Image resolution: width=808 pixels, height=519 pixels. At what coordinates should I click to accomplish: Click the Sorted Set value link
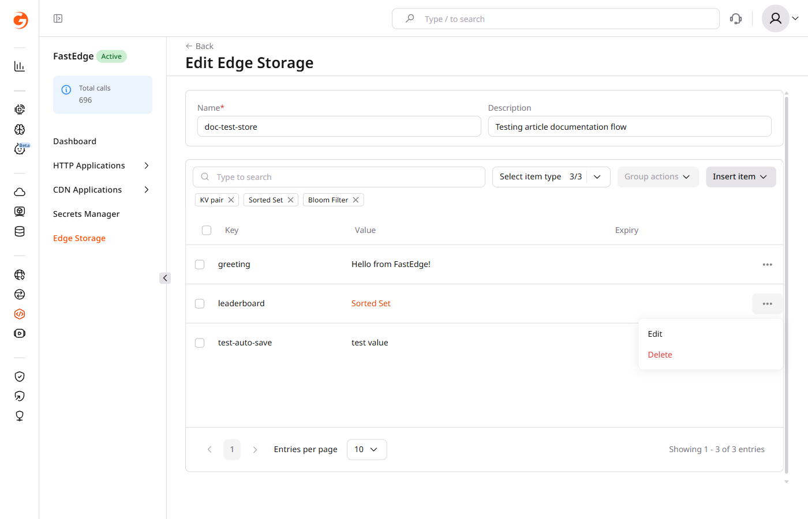371,304
